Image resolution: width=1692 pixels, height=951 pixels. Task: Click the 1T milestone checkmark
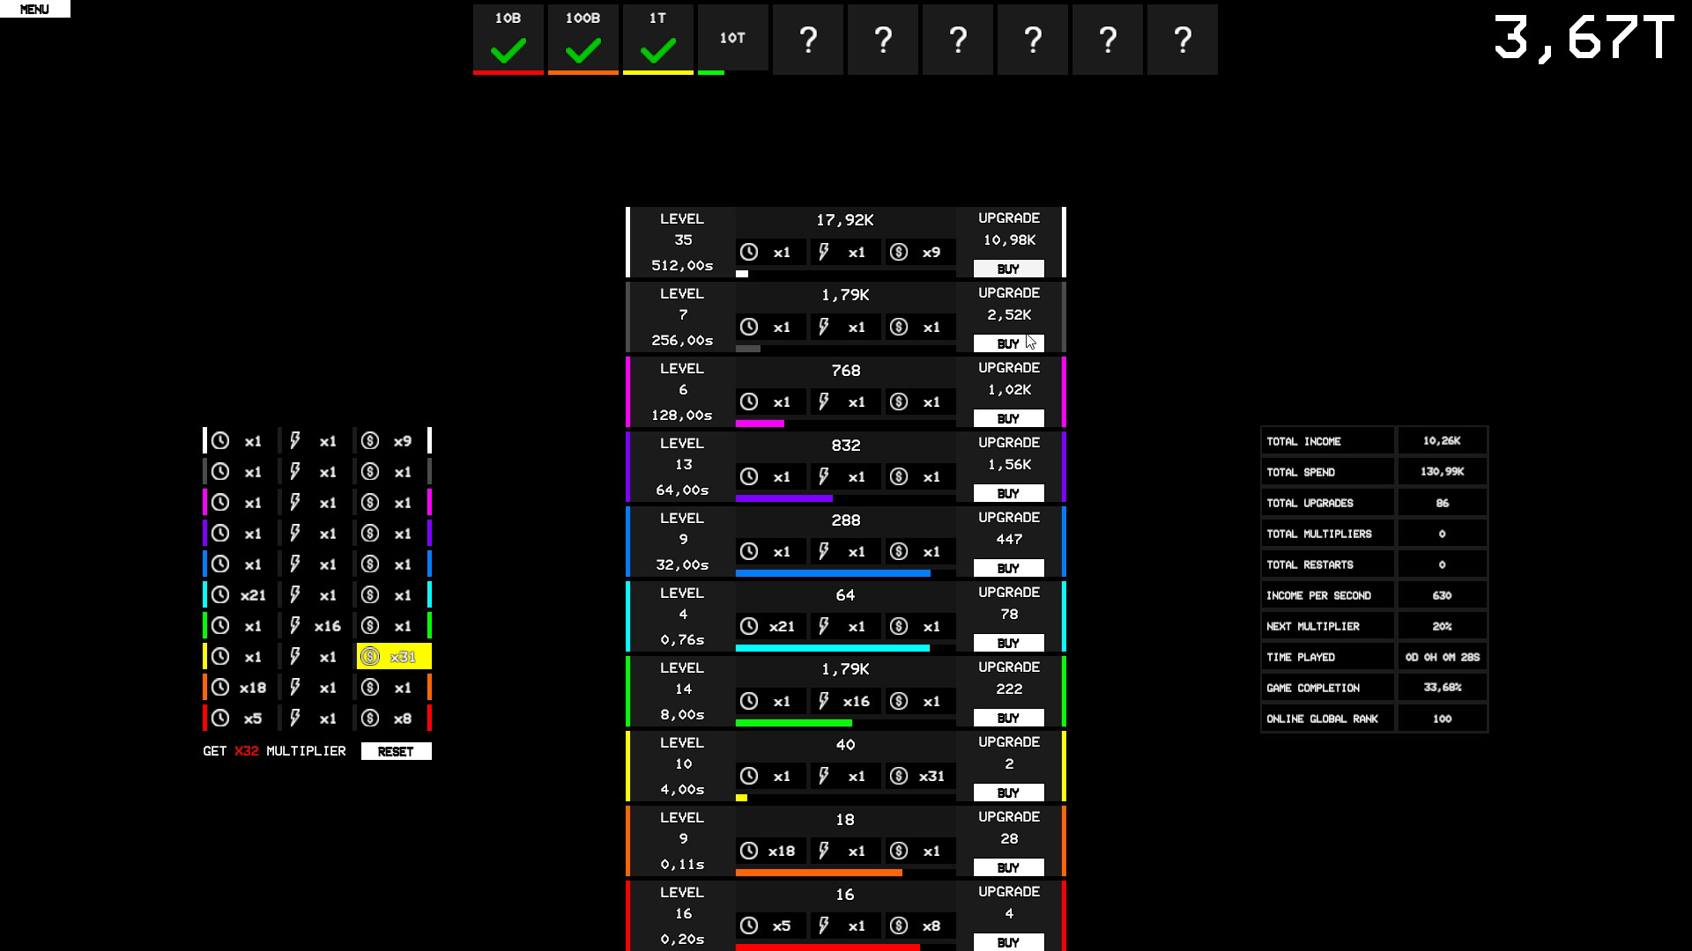pos(657,53)
